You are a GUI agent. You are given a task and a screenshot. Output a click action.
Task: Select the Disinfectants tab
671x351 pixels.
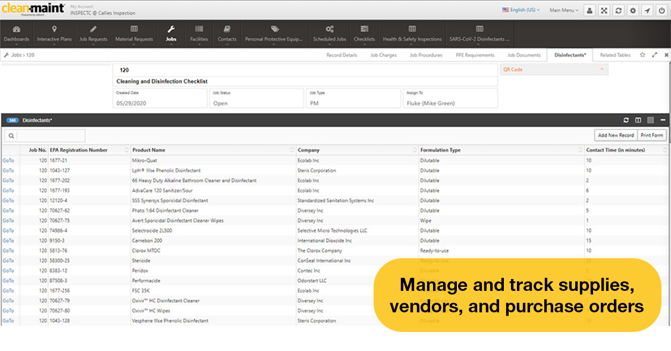click(x=570, y=55)
